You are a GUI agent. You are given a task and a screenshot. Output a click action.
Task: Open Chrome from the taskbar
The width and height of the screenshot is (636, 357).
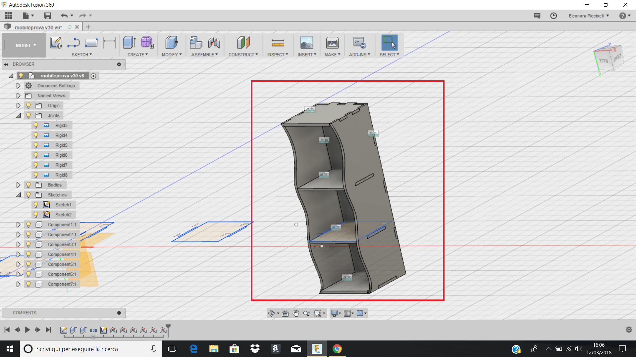coord(337,349)
